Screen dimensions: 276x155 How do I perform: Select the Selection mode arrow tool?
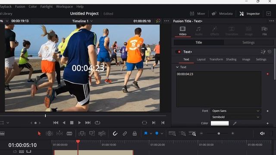[39, 133]
